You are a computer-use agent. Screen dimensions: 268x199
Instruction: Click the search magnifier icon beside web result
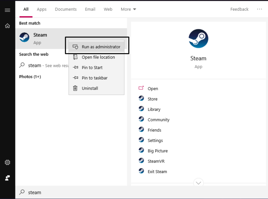(22, 65)
